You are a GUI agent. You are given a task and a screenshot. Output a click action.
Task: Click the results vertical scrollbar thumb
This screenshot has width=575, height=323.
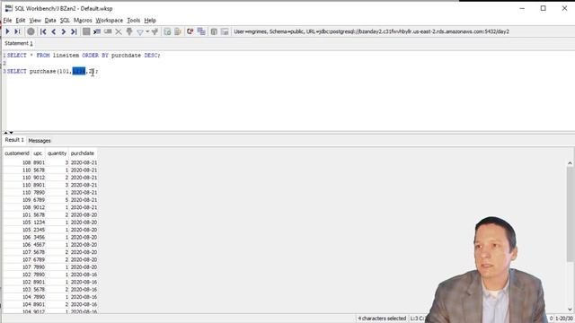click(570, 214)
